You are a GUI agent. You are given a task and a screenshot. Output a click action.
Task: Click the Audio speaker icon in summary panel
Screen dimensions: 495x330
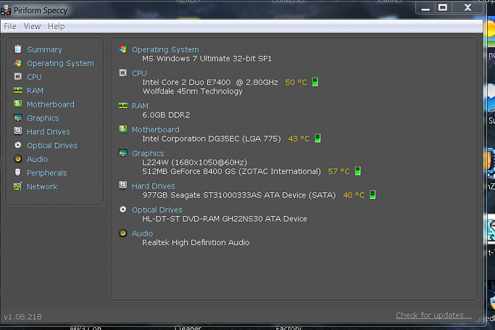click(123, 233)
